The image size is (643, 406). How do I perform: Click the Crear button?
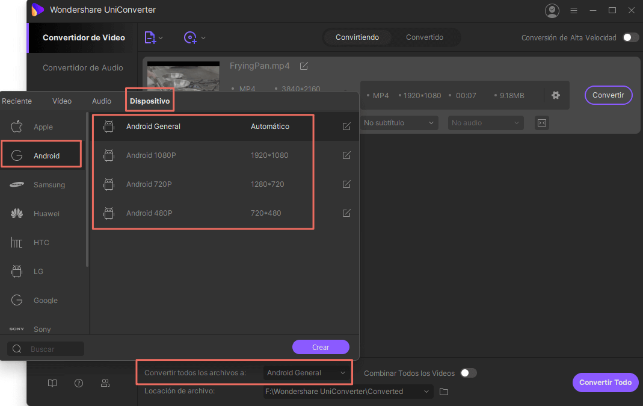[321, 348]
